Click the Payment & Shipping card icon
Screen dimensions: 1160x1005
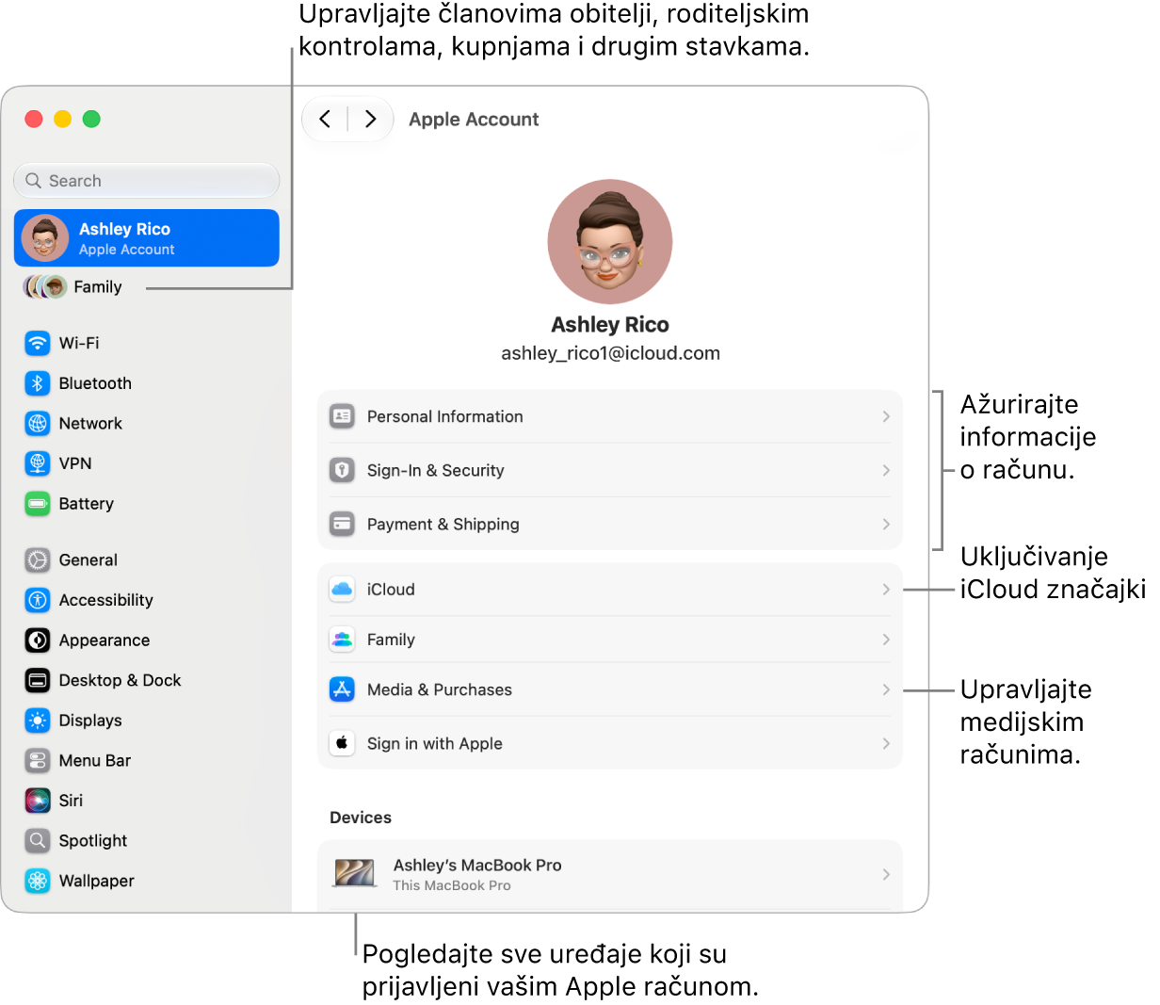pyautogui.click(x=342, y=524)
